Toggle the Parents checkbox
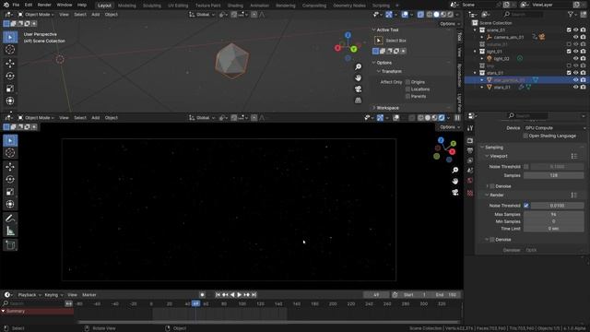 click(x=407, y=96)
